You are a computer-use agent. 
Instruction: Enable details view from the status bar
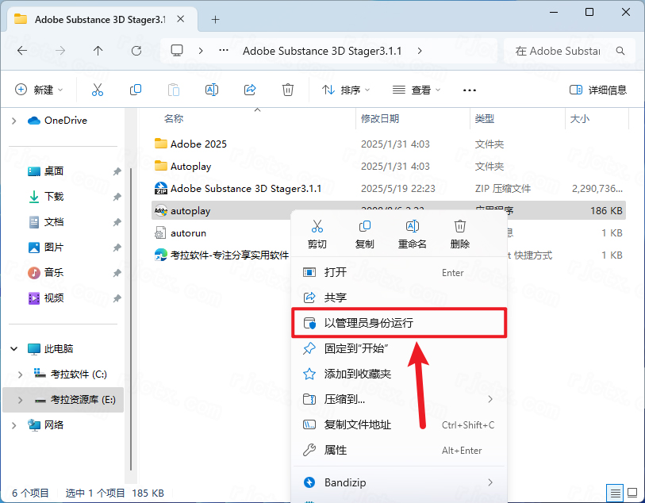click(614, 493)
